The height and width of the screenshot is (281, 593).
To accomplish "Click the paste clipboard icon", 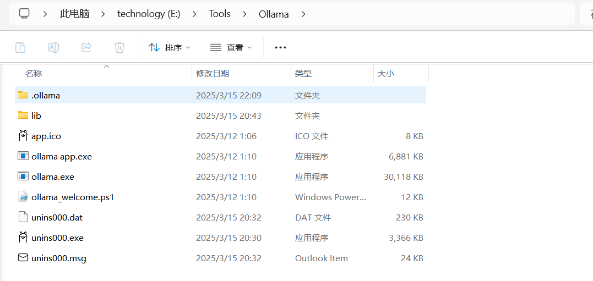I will [20, 47].
